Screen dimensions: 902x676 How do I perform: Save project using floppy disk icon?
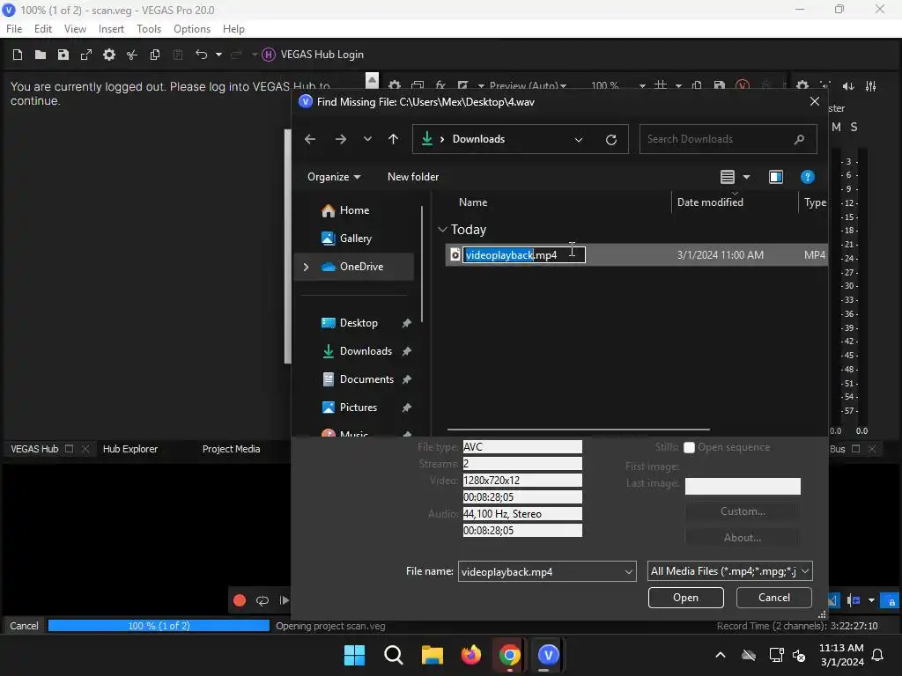(63, 55)
